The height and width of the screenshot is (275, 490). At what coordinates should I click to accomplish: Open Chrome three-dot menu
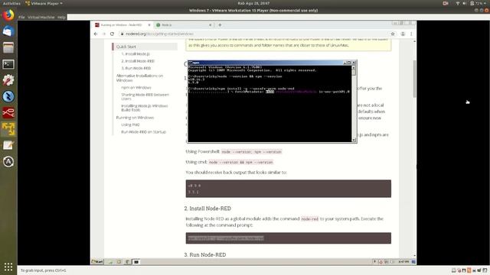tap(411, 34)
